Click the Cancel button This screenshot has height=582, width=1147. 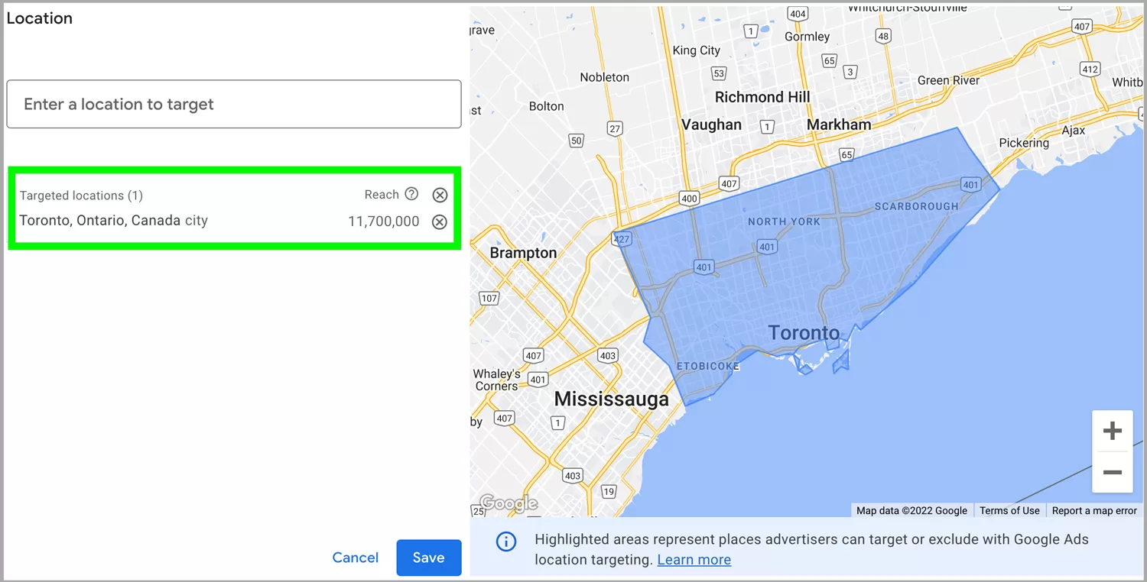(x=356, y=558)
